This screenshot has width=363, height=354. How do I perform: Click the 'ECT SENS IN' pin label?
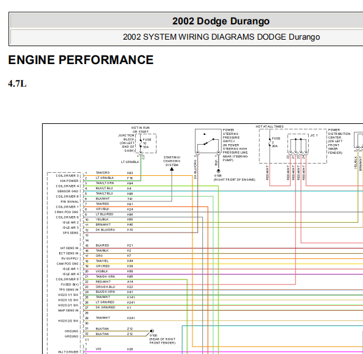click(x=69, y=253)
